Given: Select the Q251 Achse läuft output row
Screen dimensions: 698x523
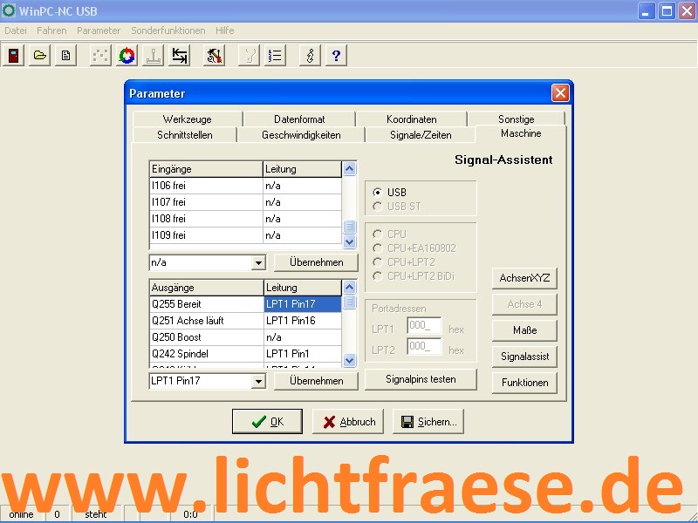Looking at the screenshot, I should pyautogui.click(x=246, y=321).
